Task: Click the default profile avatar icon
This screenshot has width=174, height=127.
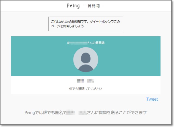Action: click(86, 60)
